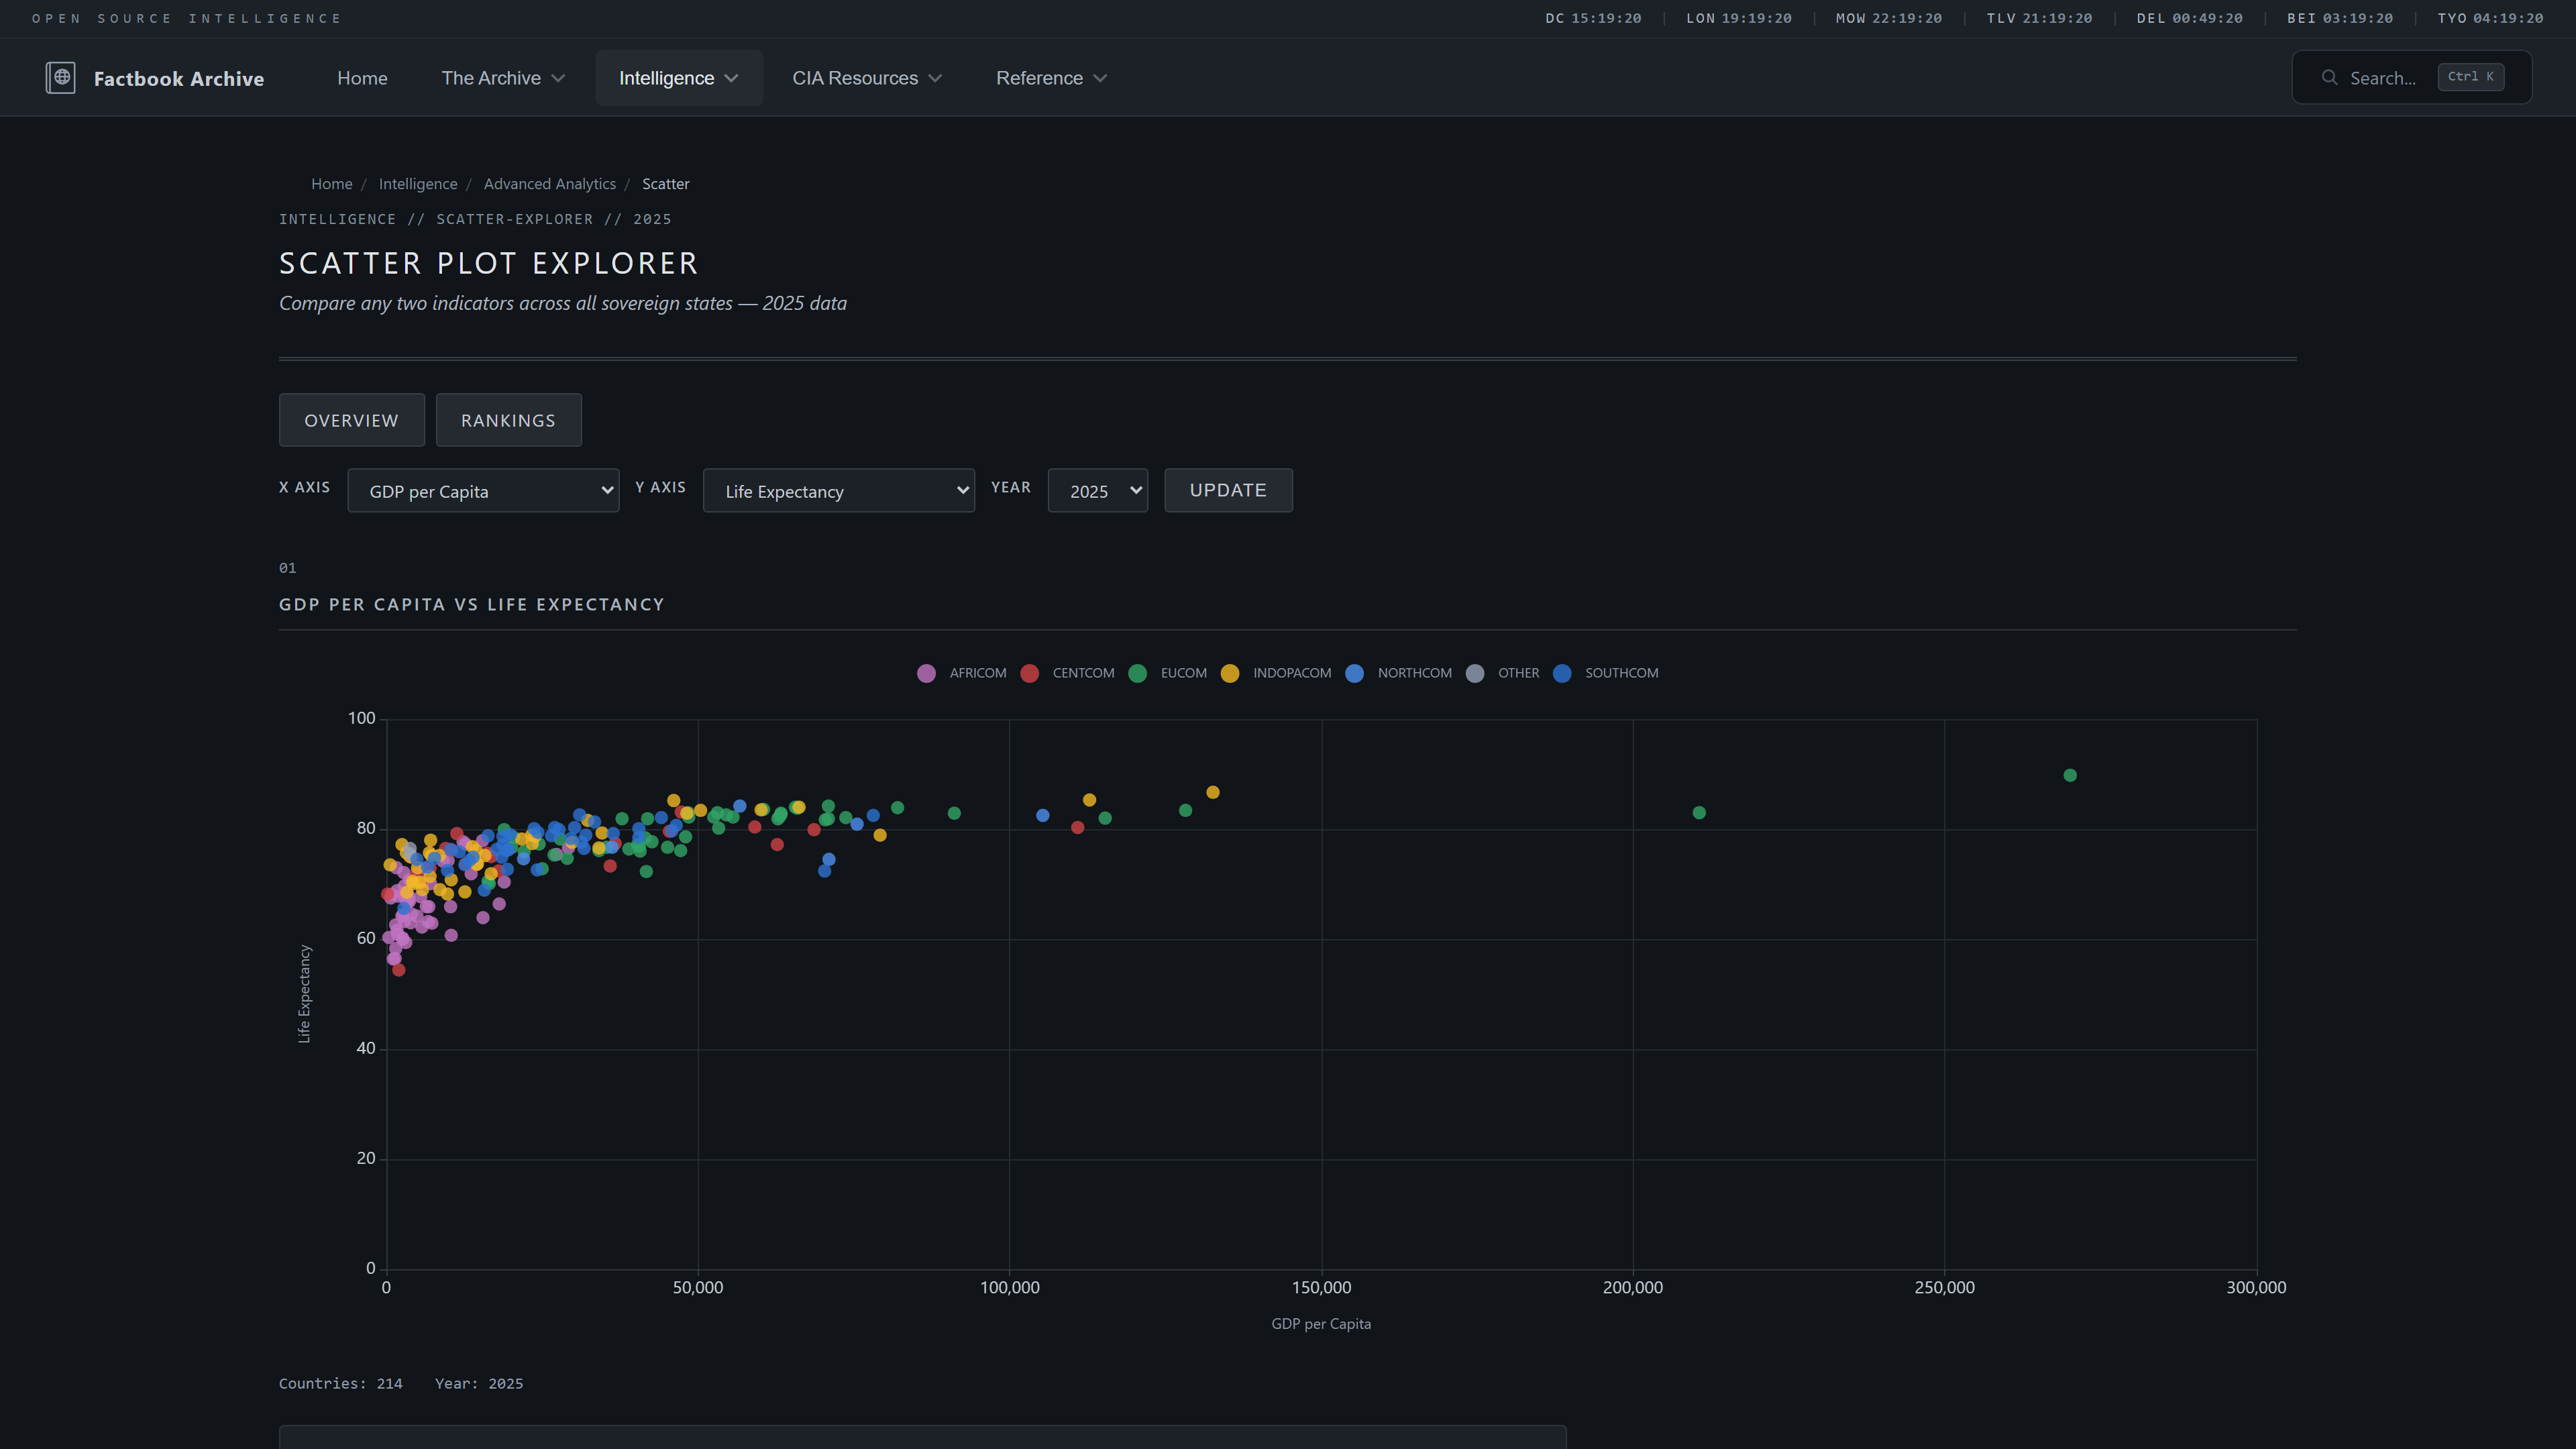Click the Factbook Archive globe logo icon
2576x1449 pixels.
(x=60, y=78)
